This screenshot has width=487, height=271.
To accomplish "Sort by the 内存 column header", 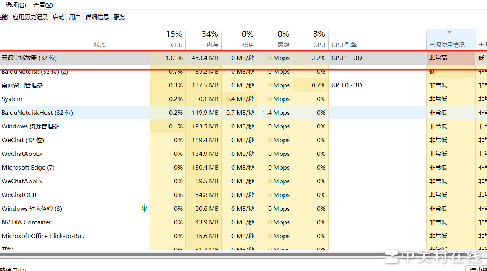I will click(204, 40).
